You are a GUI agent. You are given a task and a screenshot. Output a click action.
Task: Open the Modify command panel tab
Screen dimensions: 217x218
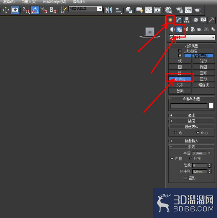(x=179, y=20)
